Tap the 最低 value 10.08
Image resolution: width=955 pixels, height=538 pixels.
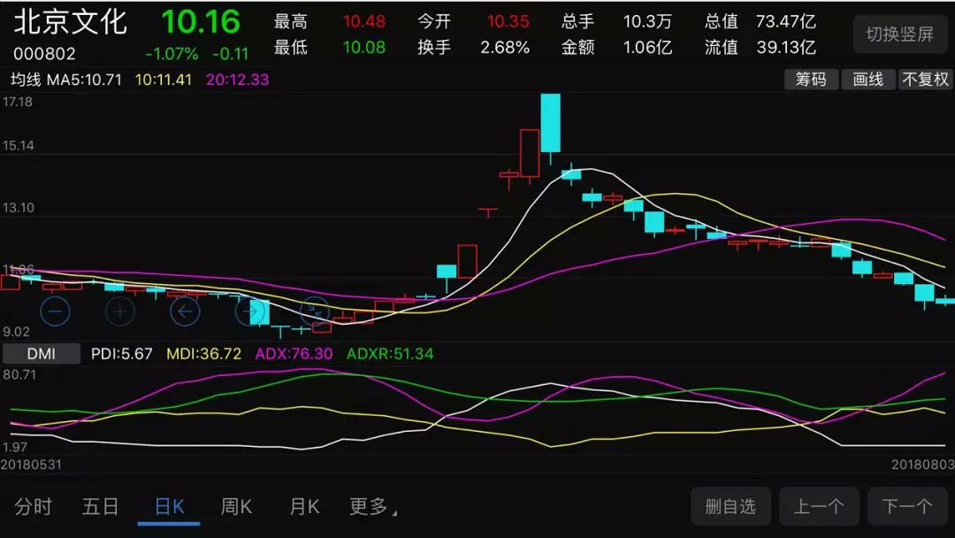(364, 48)
